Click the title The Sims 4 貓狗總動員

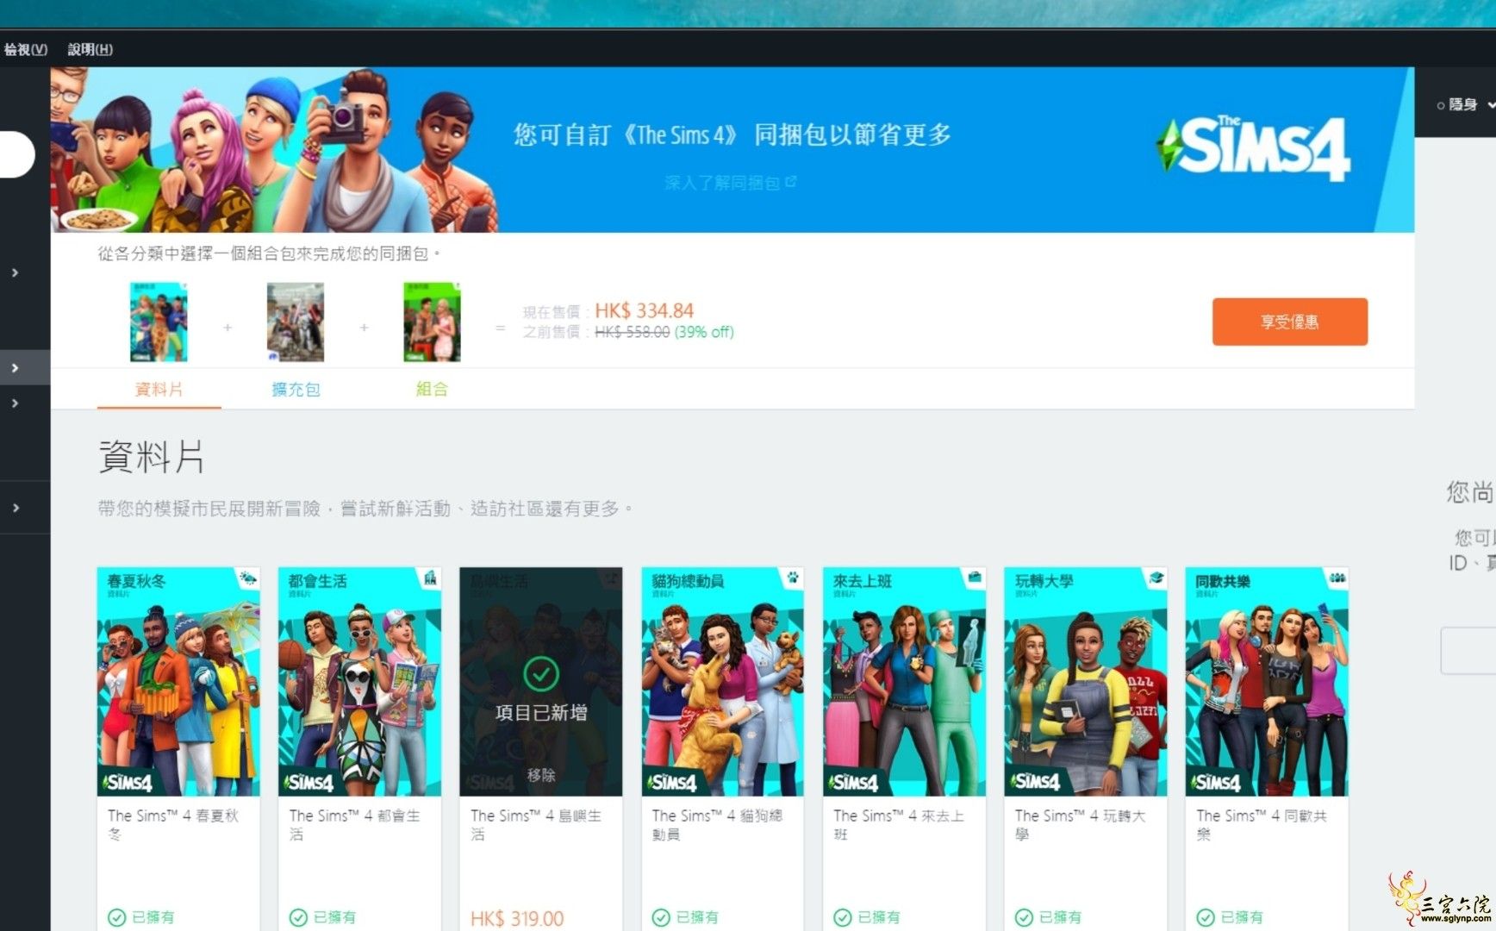718,825
